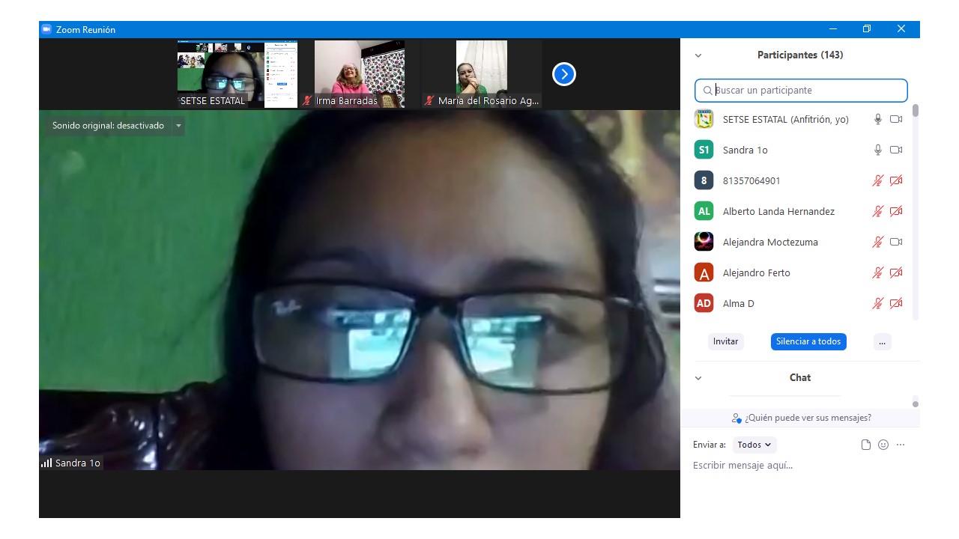Screen dimensions: 959x539
Task: Open the emoji picker in chat
Action: tap(883, 445)
